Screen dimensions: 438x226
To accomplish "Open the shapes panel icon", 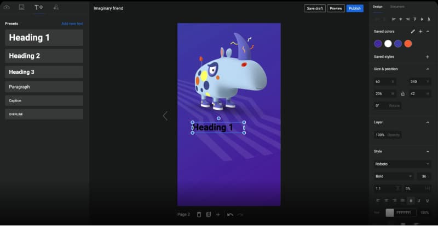I will (56, 7).
